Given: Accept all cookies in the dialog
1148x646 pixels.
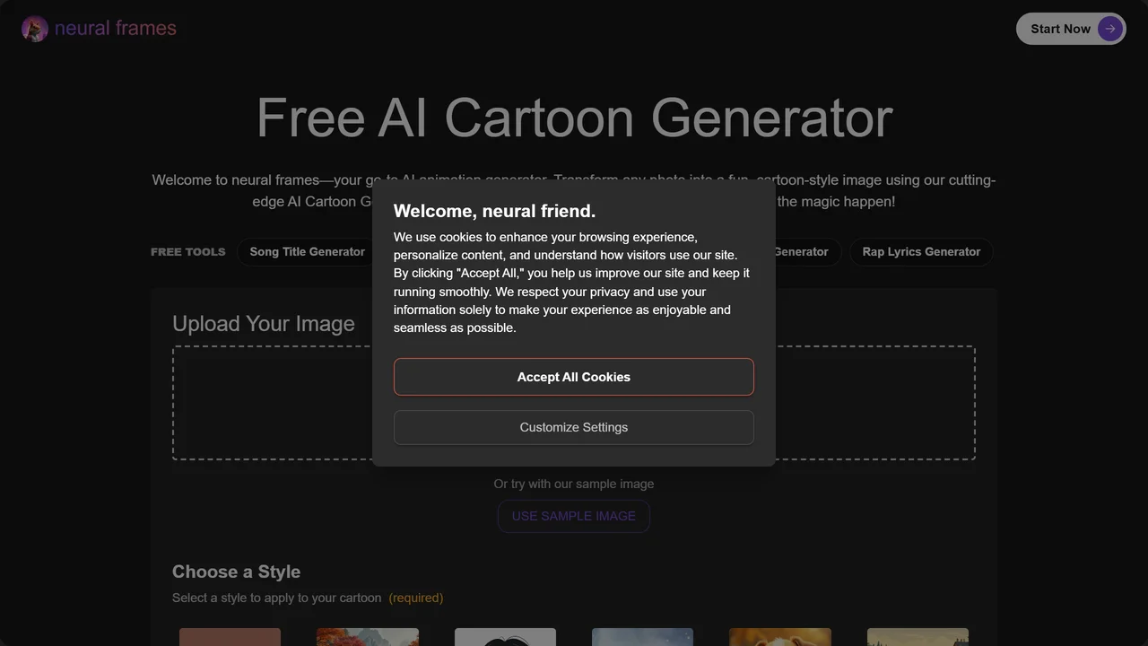Looking at the screenshot, I should point(574,377).
